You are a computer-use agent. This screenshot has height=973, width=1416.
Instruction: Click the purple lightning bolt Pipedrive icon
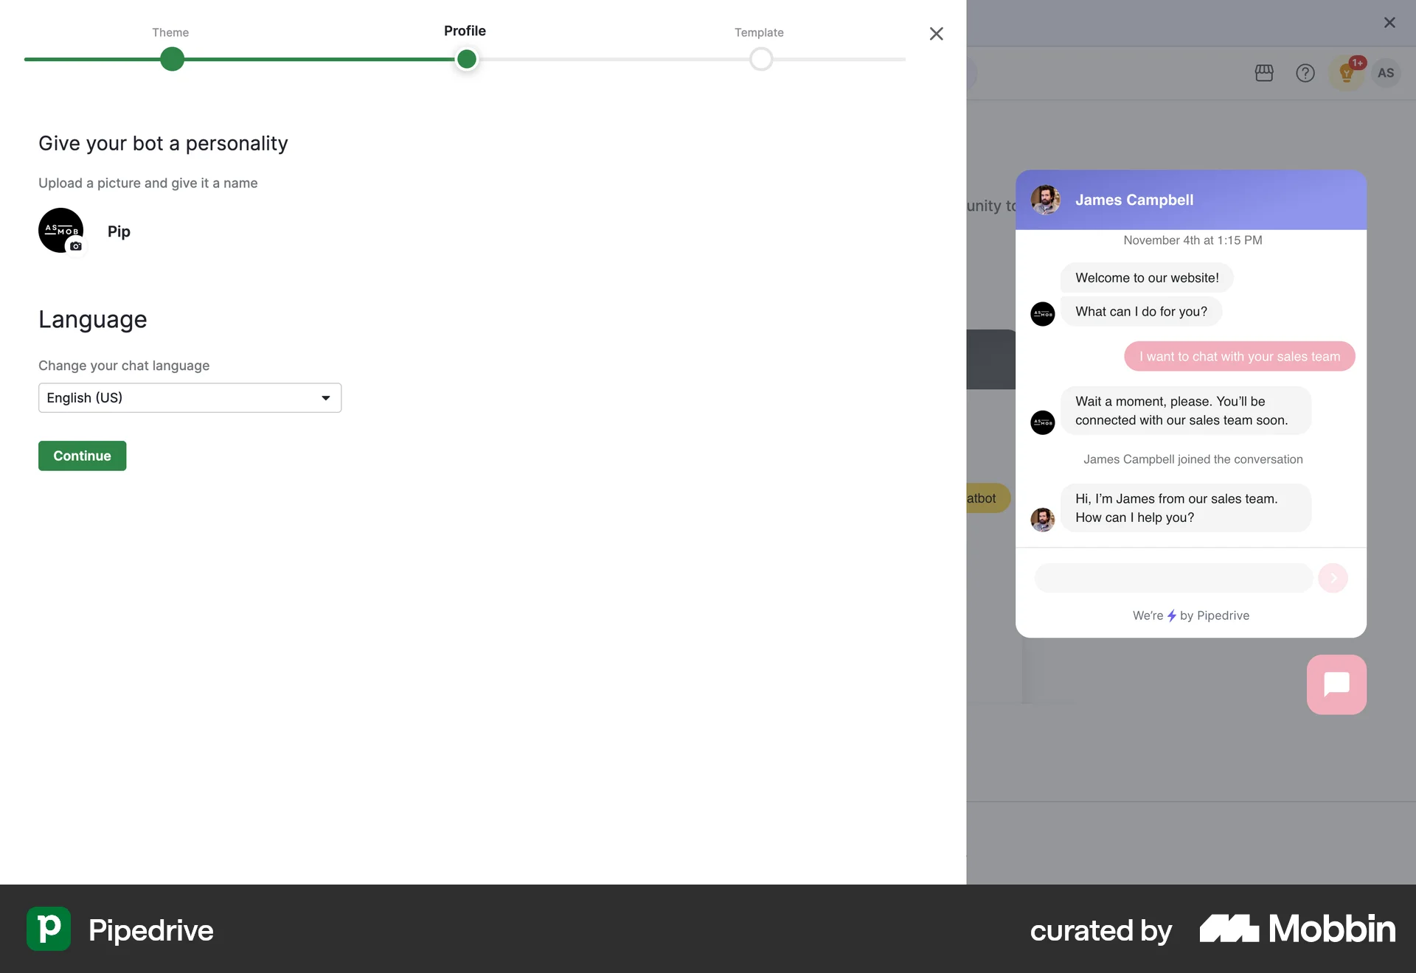click(1173, 615)
